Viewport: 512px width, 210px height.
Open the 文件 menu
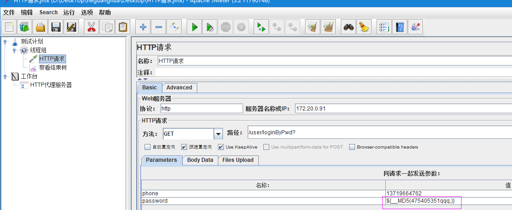tap(9, 12)
